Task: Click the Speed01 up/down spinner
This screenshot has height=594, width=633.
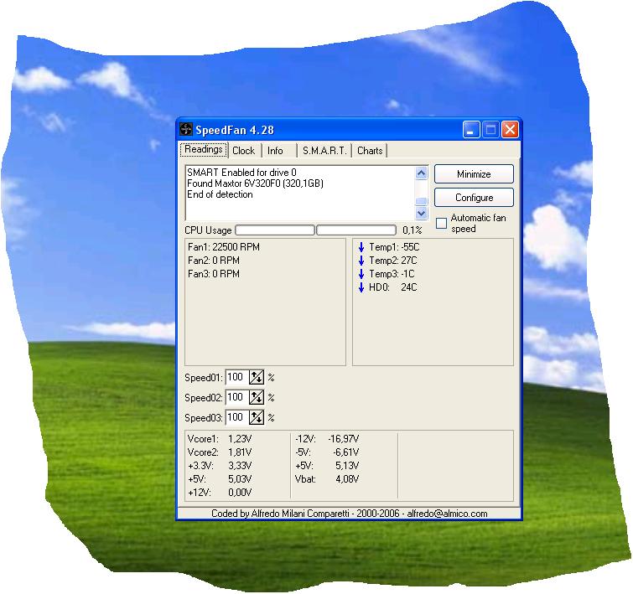Action: click(x=257, y=377)
